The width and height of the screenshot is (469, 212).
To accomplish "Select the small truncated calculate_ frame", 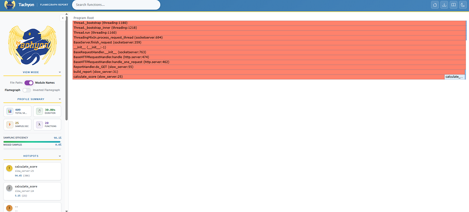I will [x=455, y=77].
